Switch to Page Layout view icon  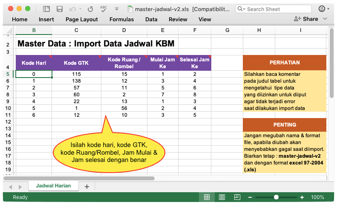pyautogui.click(x=222, y=197)
